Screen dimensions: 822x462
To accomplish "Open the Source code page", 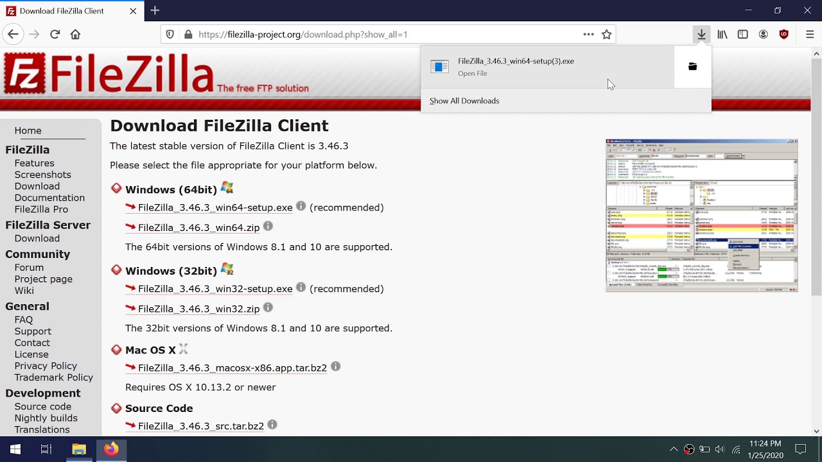I will tap(43, 406).
